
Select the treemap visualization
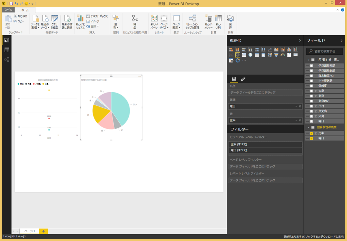(x=244, y=55)
